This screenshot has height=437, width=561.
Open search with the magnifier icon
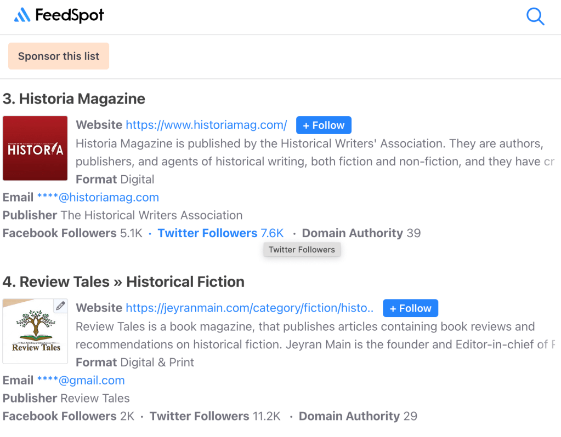(535, 16)
